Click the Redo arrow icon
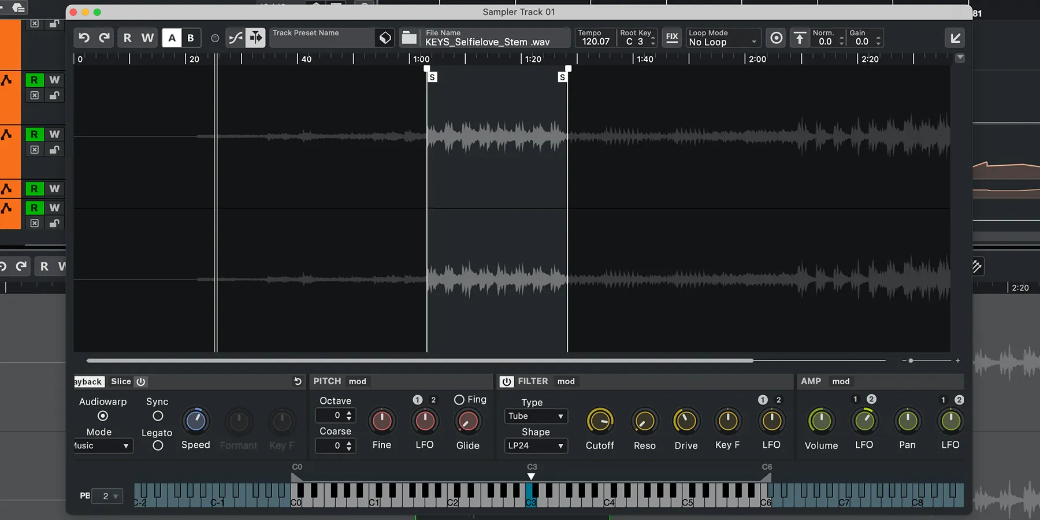The width and height of the screenshot is (1040, 520). click(x=104, y=38)
